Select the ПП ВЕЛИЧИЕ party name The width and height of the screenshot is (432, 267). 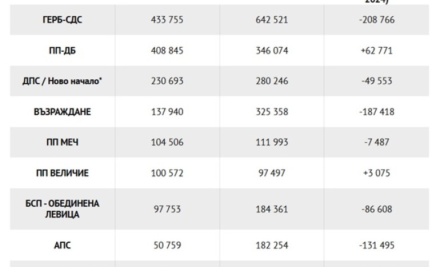click(x=62, y=173)
